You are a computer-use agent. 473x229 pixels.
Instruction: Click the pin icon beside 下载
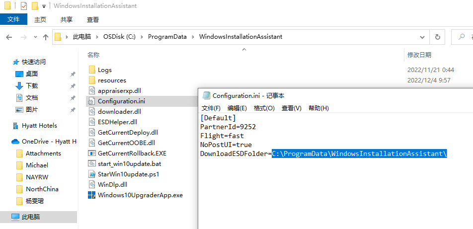coord(73,86)
